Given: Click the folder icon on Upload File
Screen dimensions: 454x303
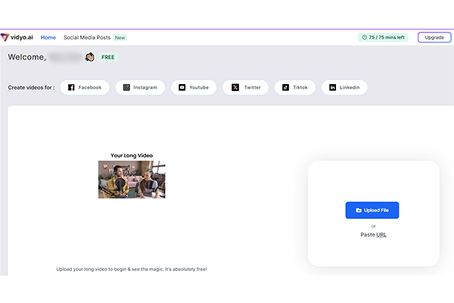Looking at the screenshot, I should coord(359,211).
